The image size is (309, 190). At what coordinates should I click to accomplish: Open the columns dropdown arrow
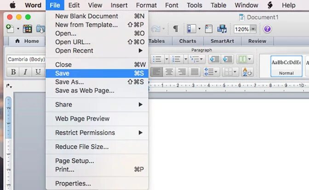click(x=250, y=59)
